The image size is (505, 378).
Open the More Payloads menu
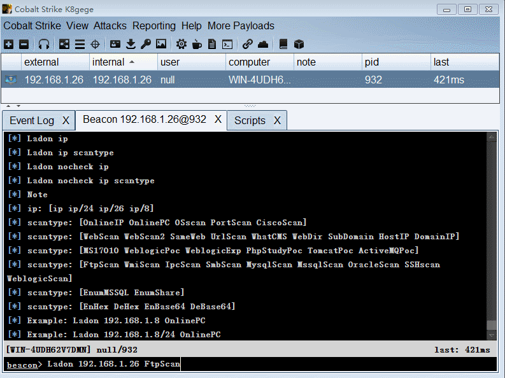[241, 25]
